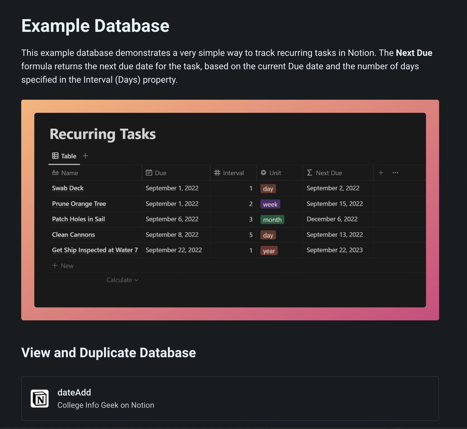The height and width of the screenshot is (429, 467).
Task: Click the Aa icon on the Name column header
Action: pos(56,173)
